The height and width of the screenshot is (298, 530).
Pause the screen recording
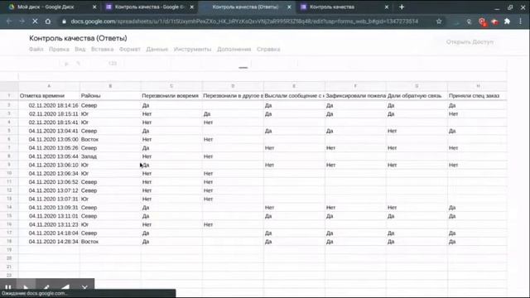(7, 287)
